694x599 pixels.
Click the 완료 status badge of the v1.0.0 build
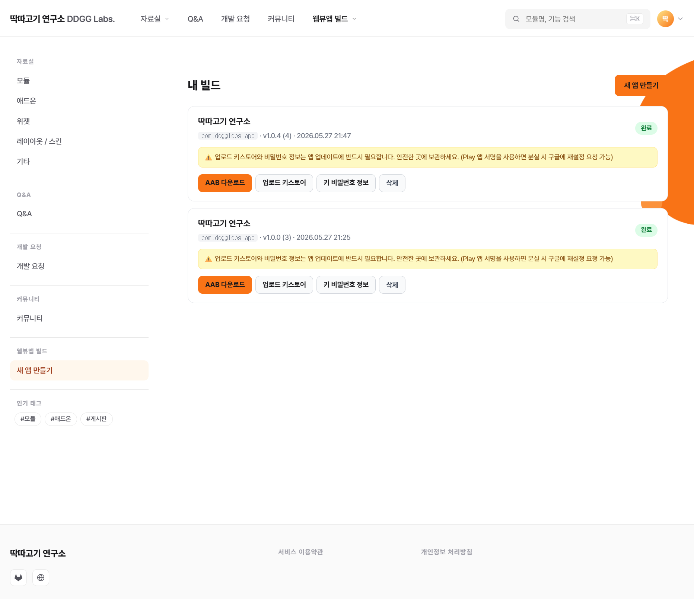tap(646, 230)
